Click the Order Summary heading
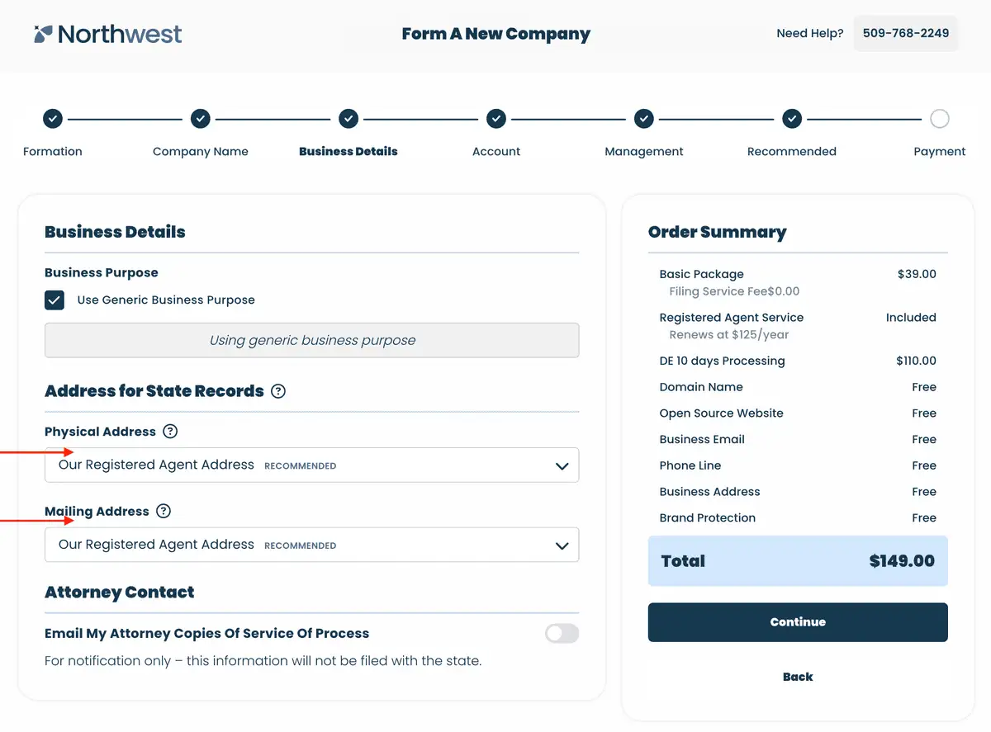991x732 pixels. [x=718, y=232]
